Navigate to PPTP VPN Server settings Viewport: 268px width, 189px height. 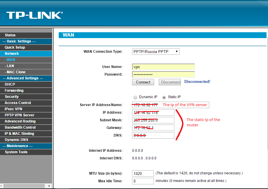click(x=19, y=115)
